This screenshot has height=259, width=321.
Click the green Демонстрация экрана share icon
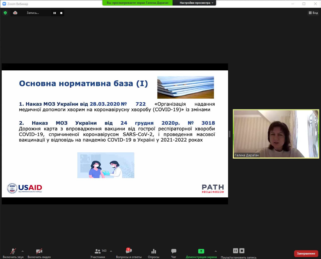(201, 251)
